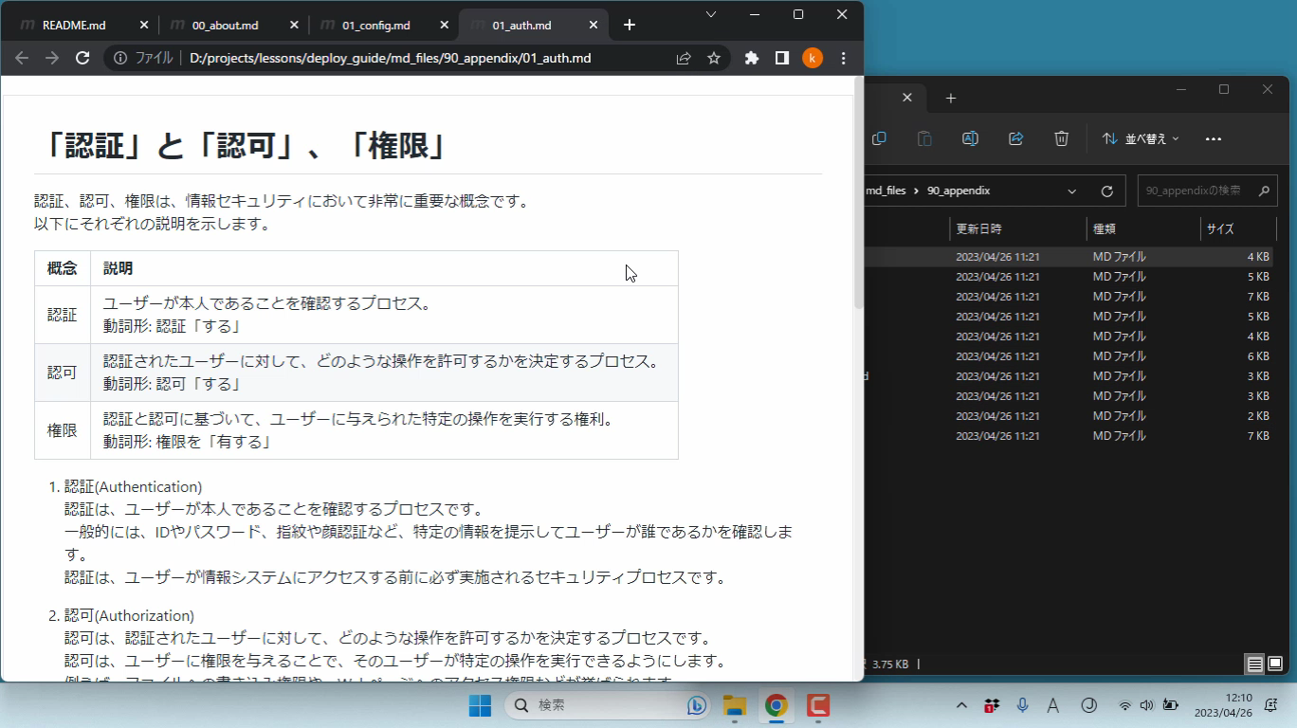This screenshot has height=728, width=1297.
Task: Click the delete trash icon in Explorer
Action: (x=1062, y=138)
